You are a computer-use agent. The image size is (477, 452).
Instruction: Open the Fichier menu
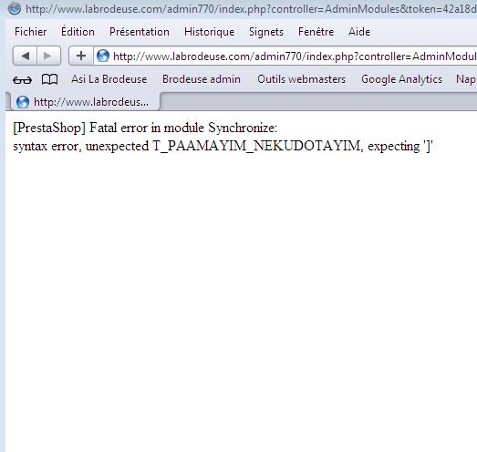point(30,32)
